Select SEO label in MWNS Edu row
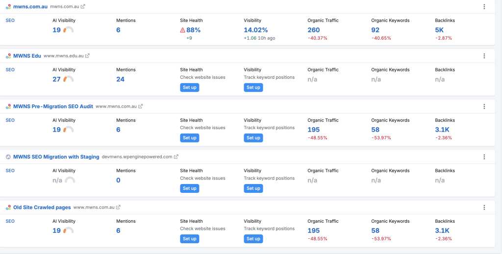This screenshot has height=254, width=502. 10,69
